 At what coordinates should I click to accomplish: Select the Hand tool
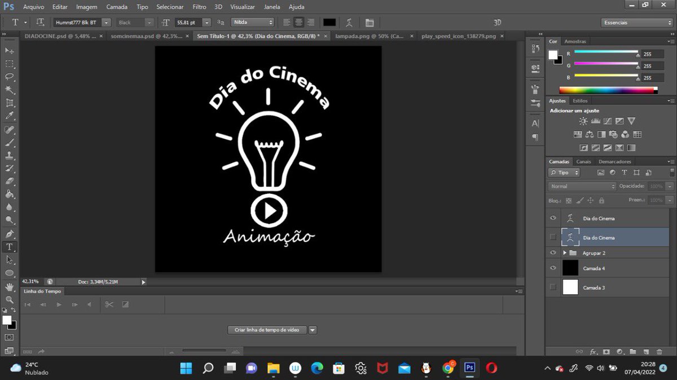click(x=9, y=286)
